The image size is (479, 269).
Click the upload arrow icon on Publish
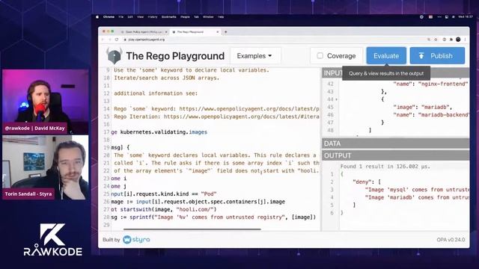[421, 56]
